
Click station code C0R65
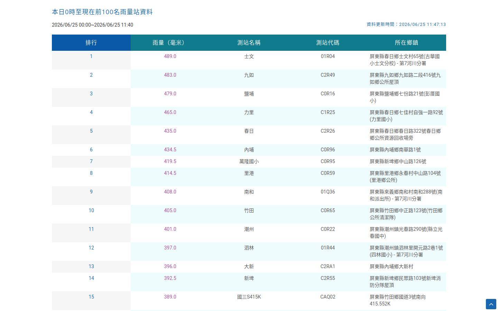click(328, 210)
